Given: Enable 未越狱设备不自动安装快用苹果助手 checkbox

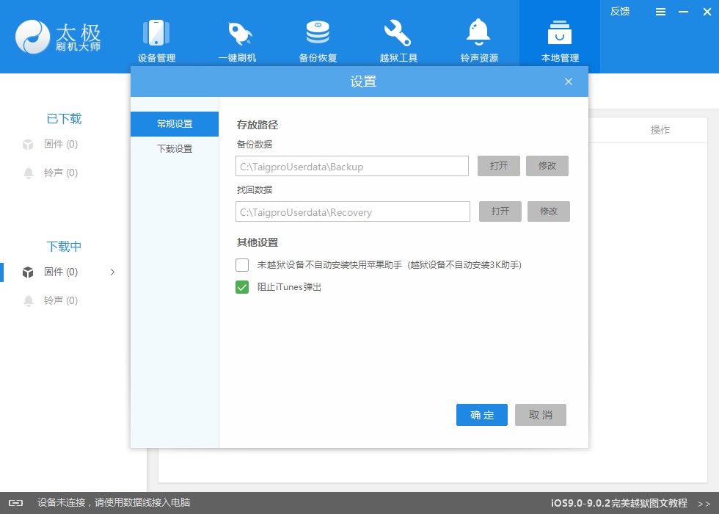Looking at the screenshot, I should (242, 265).
